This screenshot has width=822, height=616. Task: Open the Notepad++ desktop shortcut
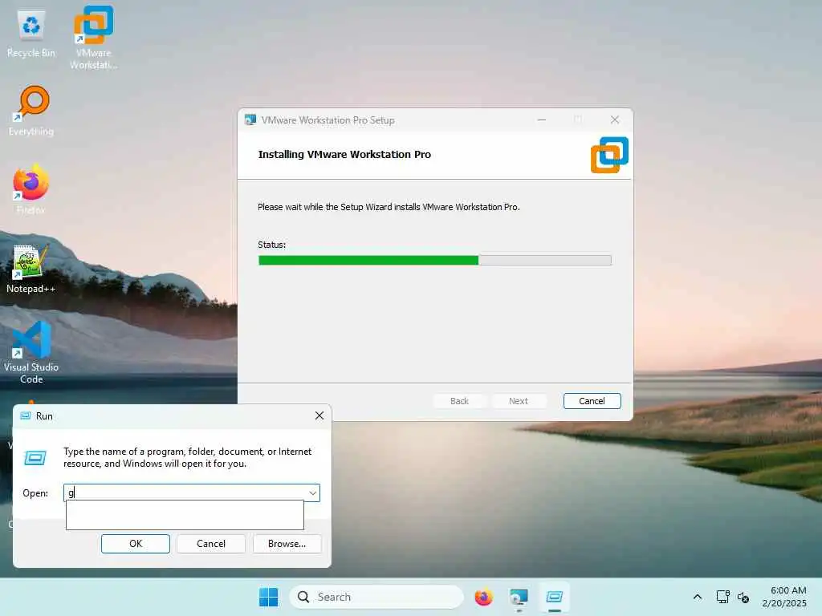[31, 269]
